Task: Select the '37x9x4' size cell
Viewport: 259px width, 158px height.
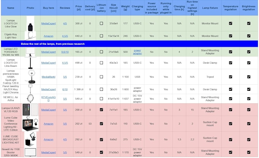Action: point(114,24)
